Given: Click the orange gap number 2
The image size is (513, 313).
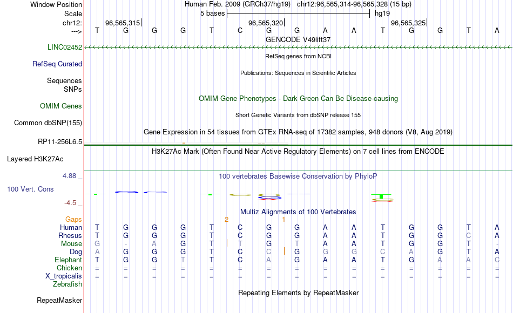Looking at the screenshot, I should 226,220.
